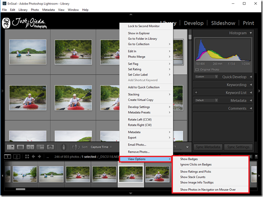This screenshot has height=197, width=263.
Task: Expand the Keyword List panel triangle
Action: click(251, 93)
